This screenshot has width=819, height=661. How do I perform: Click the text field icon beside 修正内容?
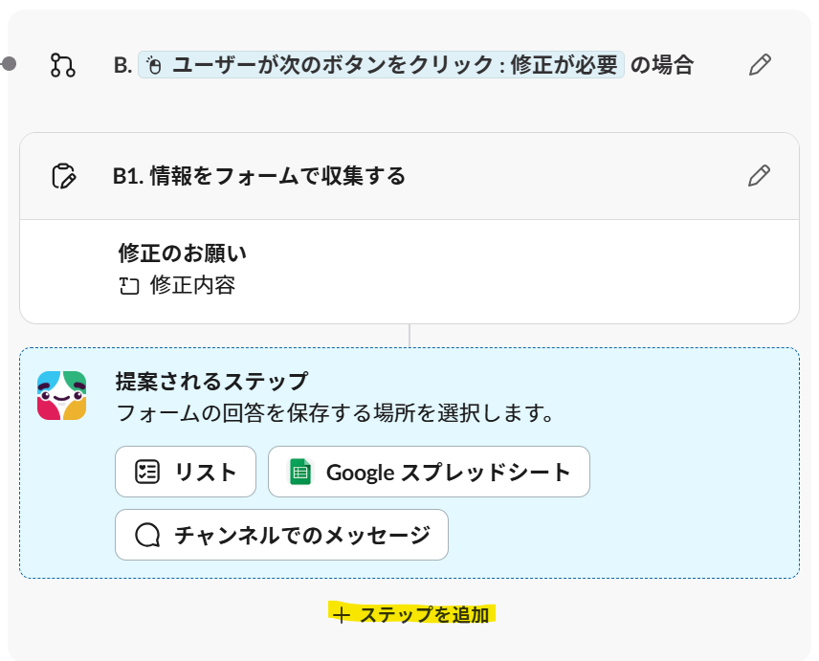[129, 286]
